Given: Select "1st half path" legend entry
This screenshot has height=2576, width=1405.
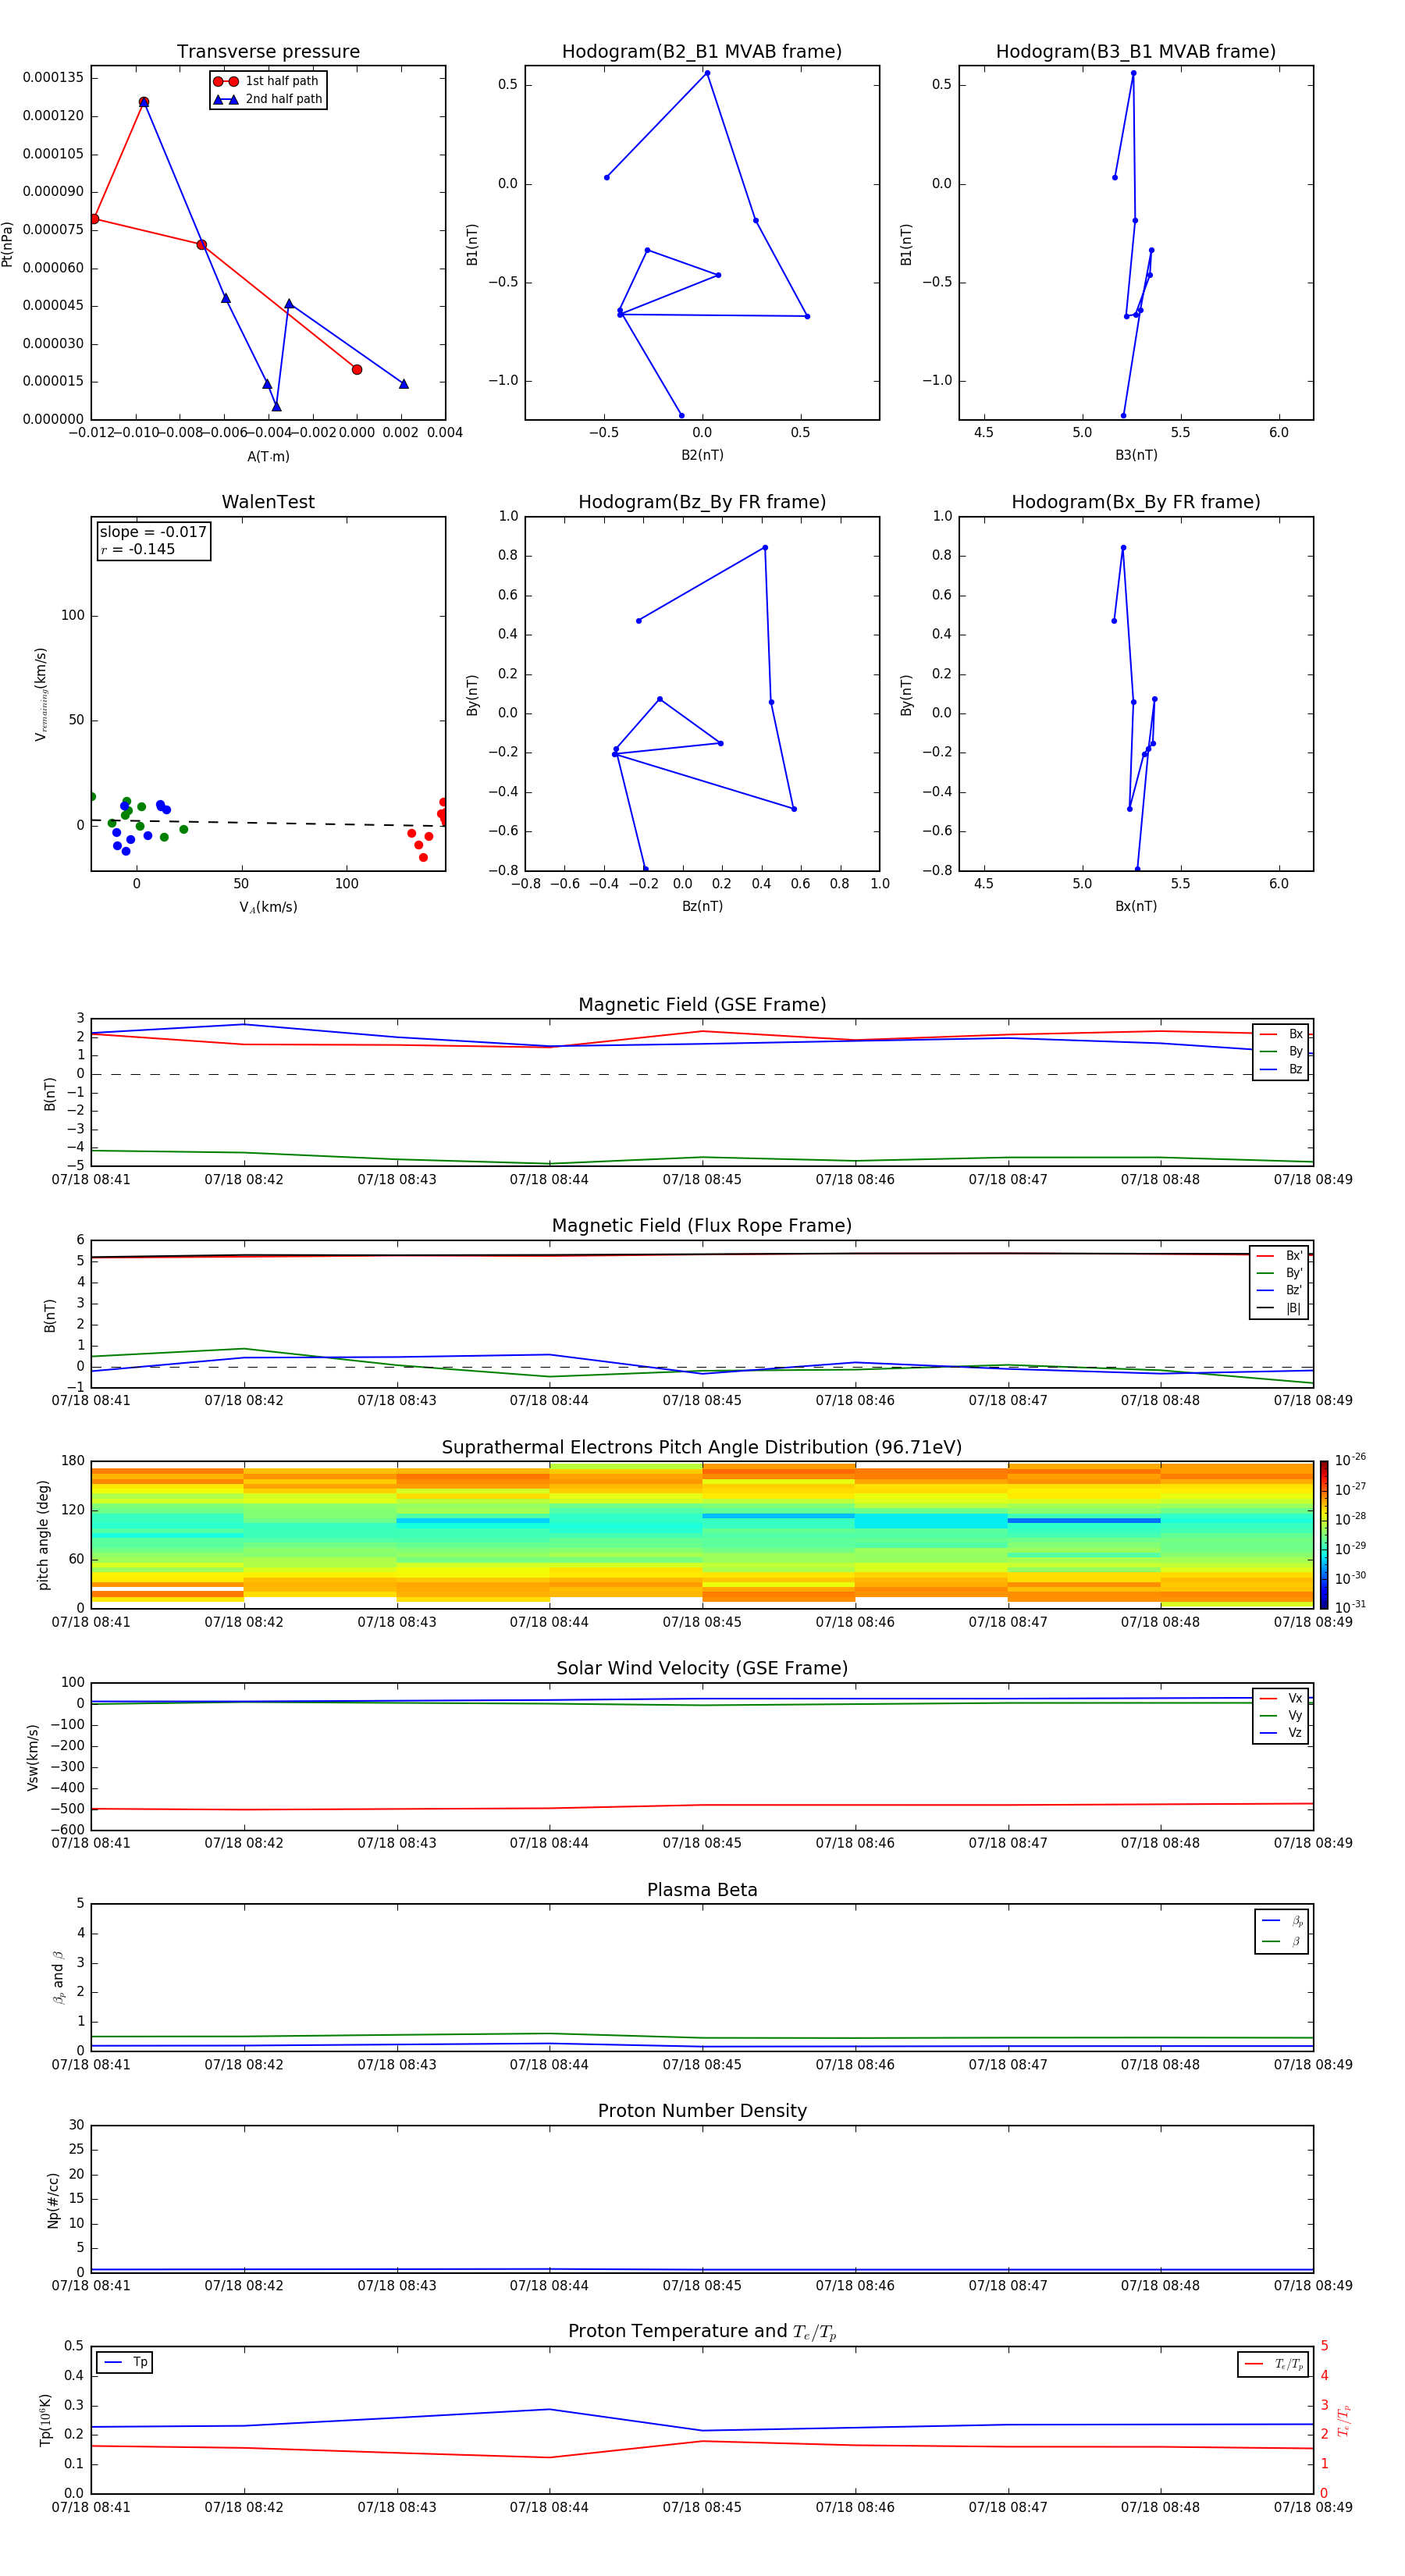Looking at the screenshot, I should point(267,81).
